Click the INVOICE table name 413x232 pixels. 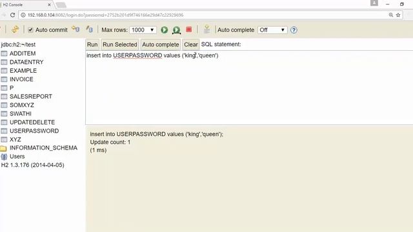[x=21, y=79]
